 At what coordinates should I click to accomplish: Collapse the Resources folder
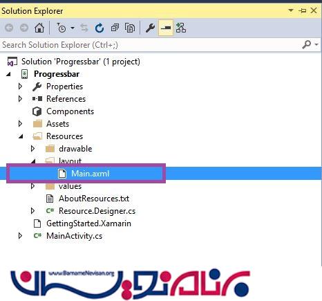click(21, 136)
